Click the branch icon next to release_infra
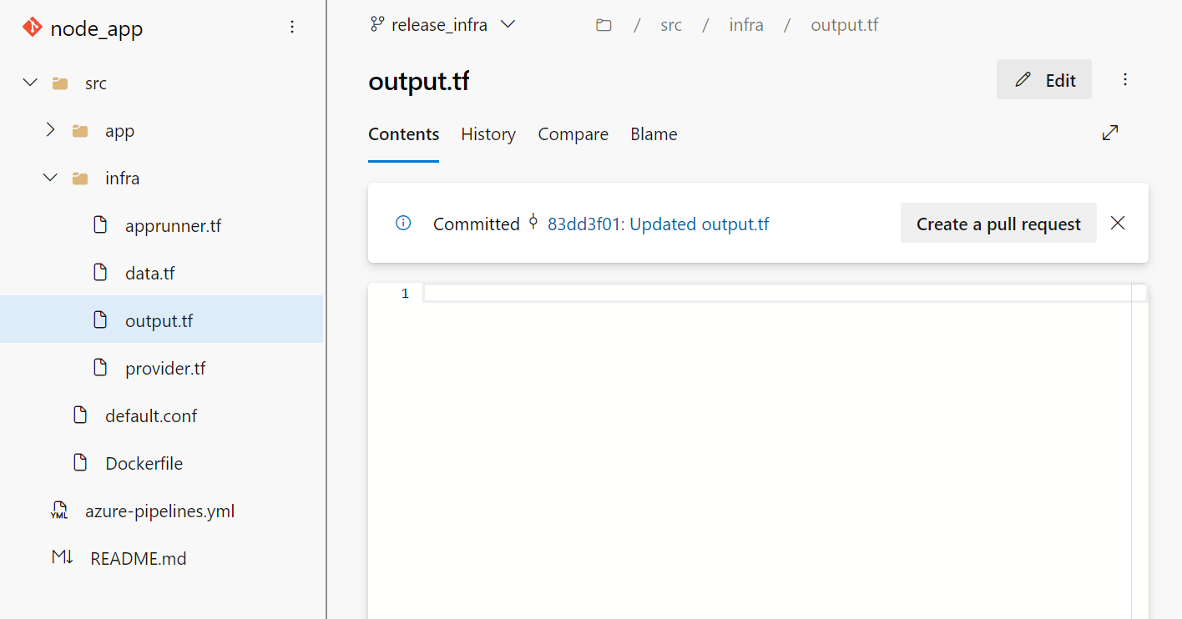The image size is (1182, 619). 377,24
